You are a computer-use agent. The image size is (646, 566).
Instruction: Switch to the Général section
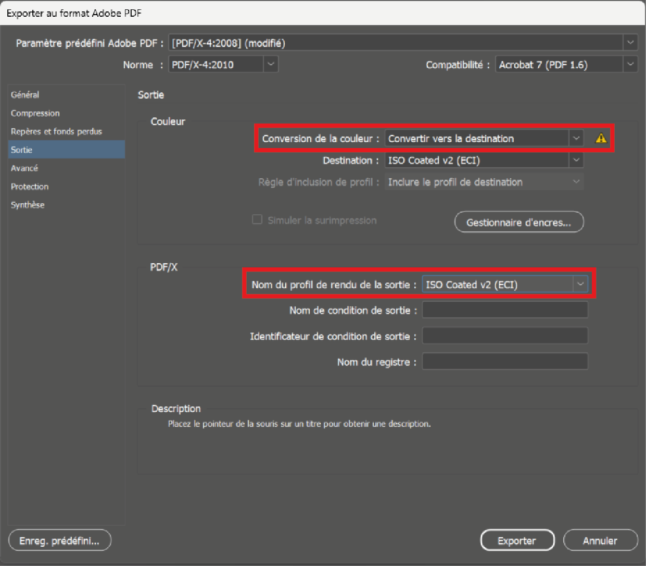pos(25,95)
